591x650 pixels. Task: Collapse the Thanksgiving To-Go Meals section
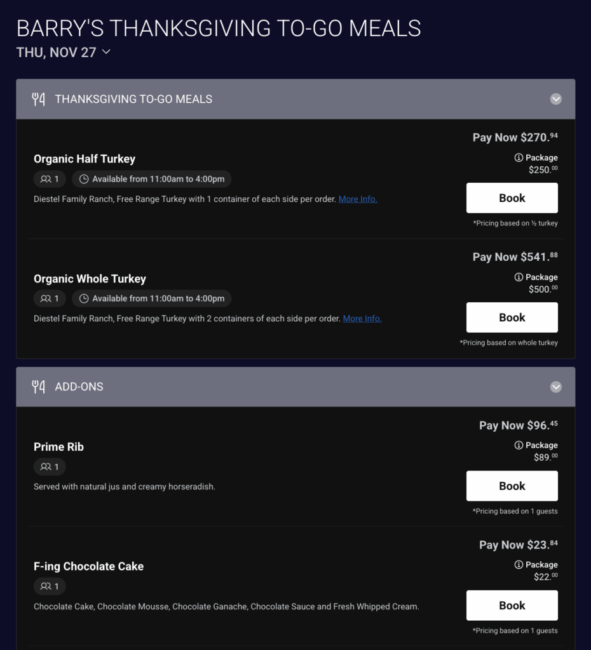[556, 99]
